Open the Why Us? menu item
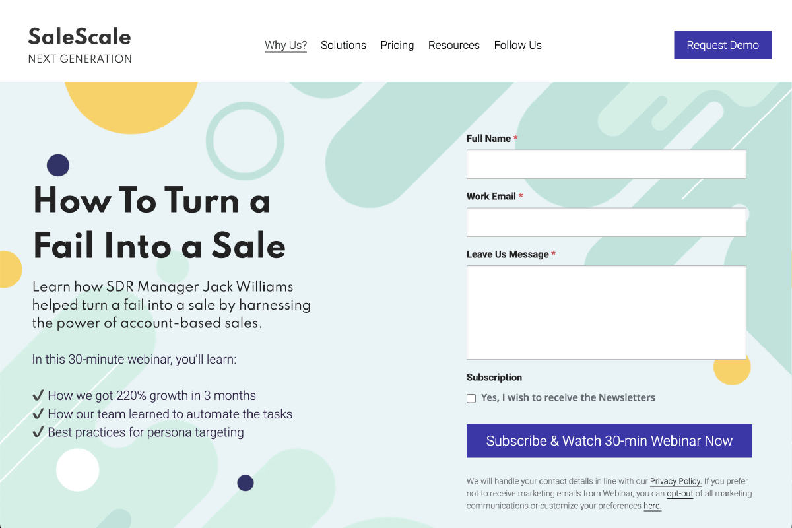792x528 pixels. coord(286,45)
